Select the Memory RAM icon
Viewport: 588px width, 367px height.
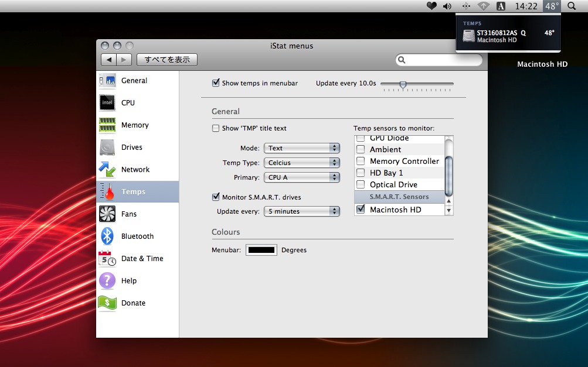click(107, 125)
